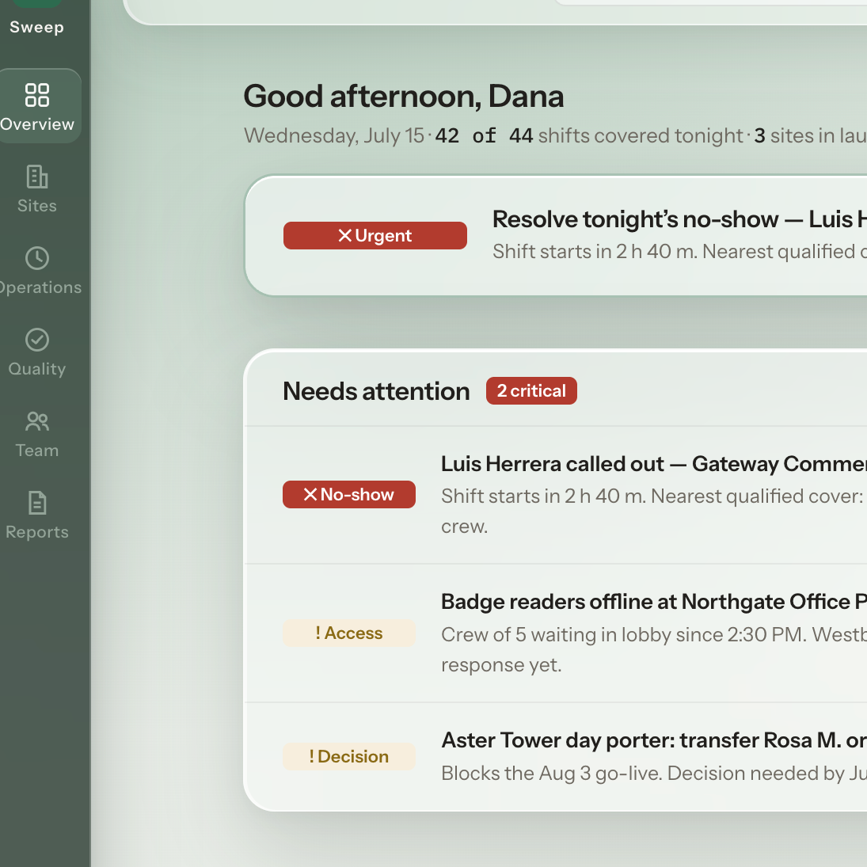
Task: Click the Decision warning tag
Action: tap(349, 756)
